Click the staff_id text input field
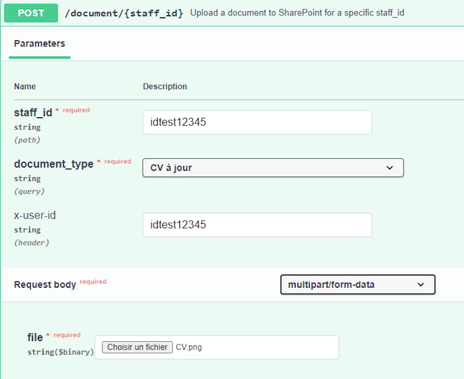 pyautogui.click(x=257, y=122)
